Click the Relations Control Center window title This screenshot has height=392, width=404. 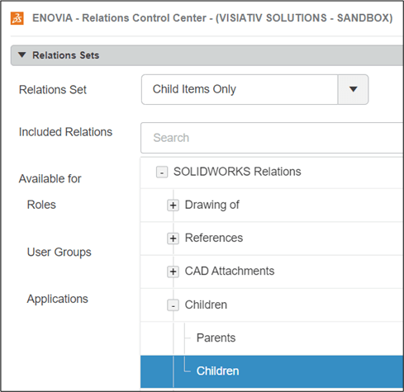click(x=212, y=18)
